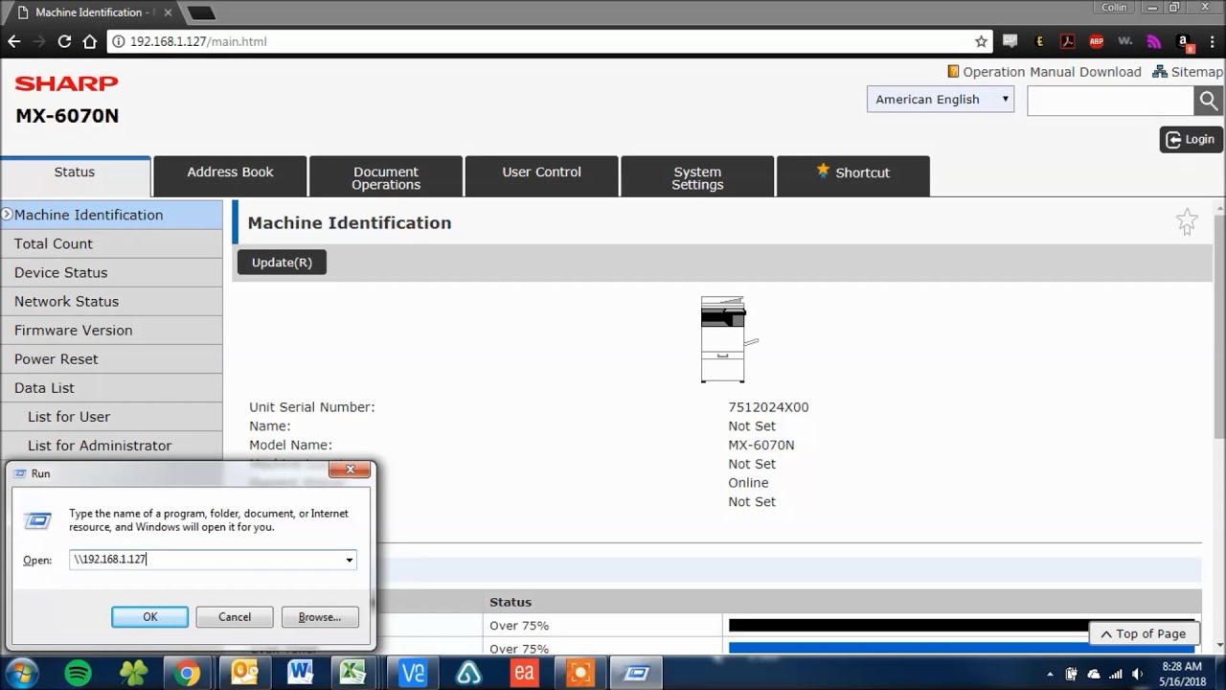Open the purple RSS feed extension
Screen dimensions: 1226x690
[1154, 41]
